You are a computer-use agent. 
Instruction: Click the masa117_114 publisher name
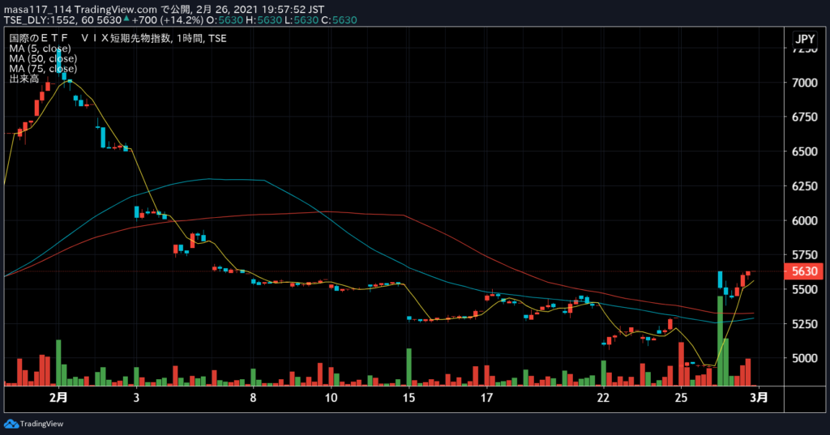pos(37,10)
